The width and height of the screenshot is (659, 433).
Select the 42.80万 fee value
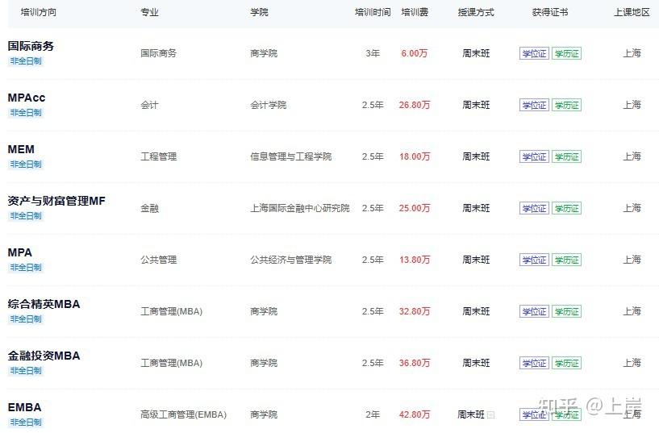point(415,415)
